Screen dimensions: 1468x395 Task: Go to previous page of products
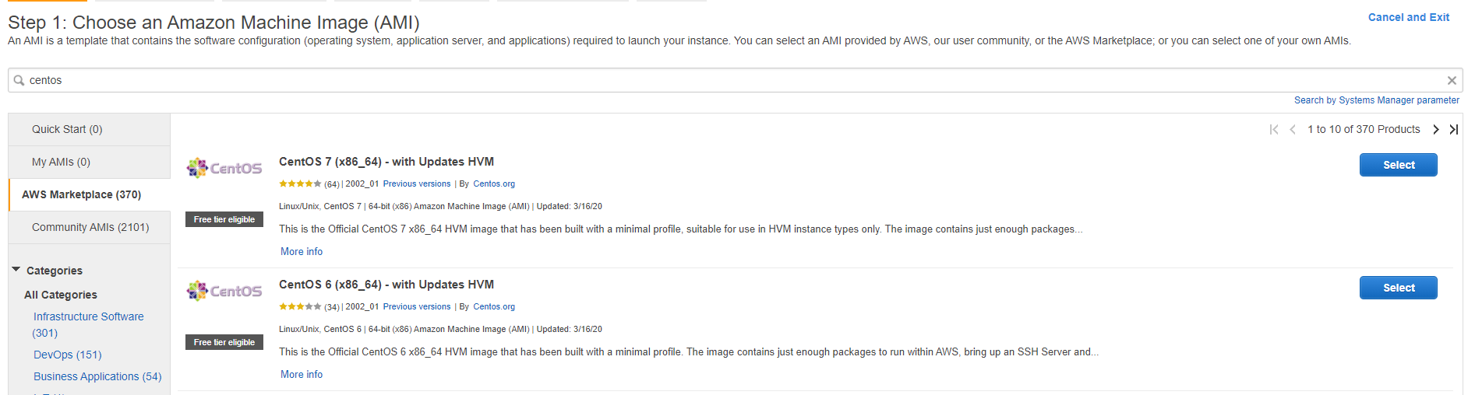(x=1293, y=130)
